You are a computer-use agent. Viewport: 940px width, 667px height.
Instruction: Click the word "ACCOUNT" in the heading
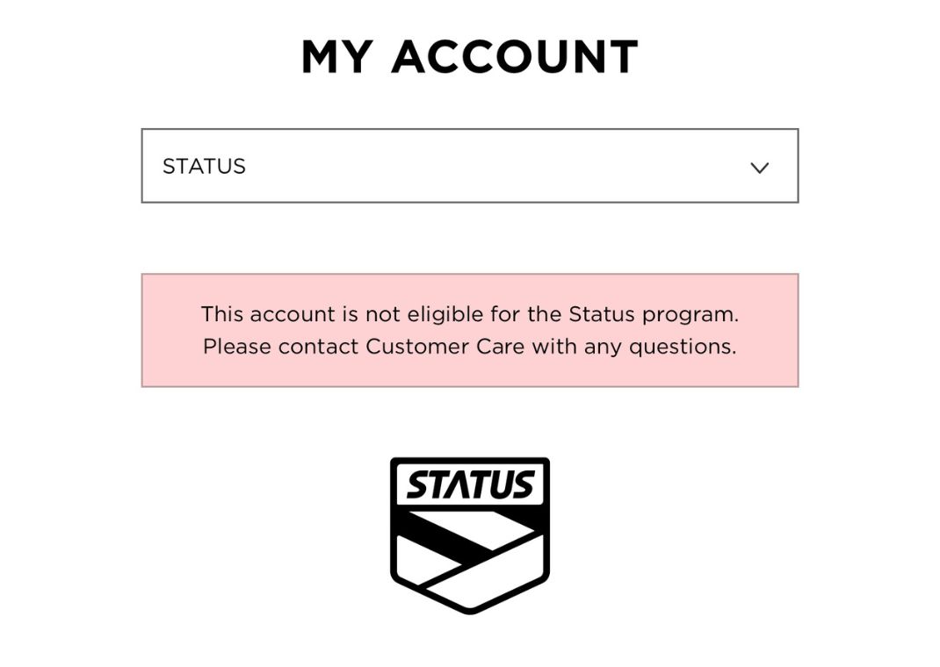(x=515, y=58)
